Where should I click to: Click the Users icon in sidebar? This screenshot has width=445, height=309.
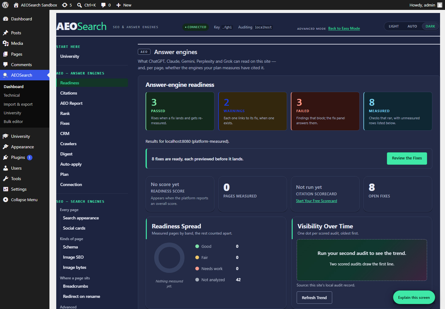6,168
